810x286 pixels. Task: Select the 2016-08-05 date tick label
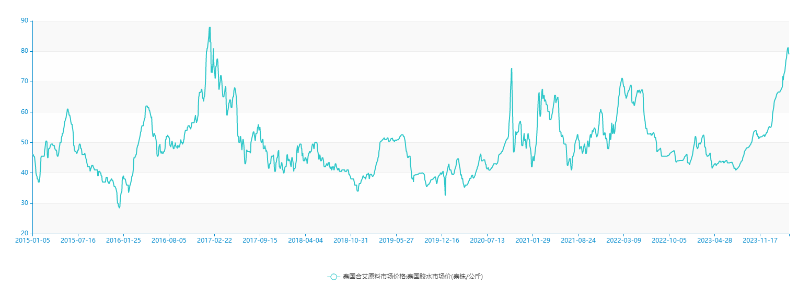(169, 241)
